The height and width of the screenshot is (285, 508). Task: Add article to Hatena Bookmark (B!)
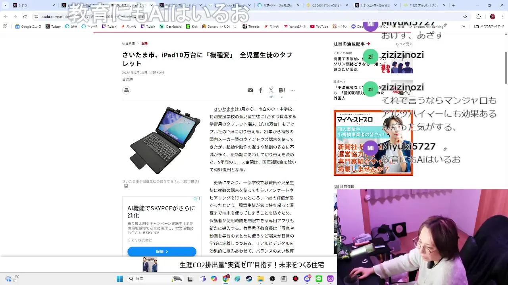pyautogui.click(x=282, y=90)
